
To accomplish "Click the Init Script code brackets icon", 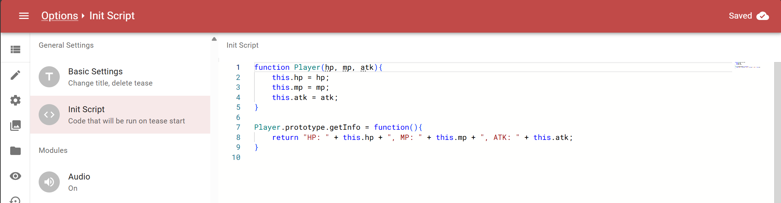I will (49, 115).
